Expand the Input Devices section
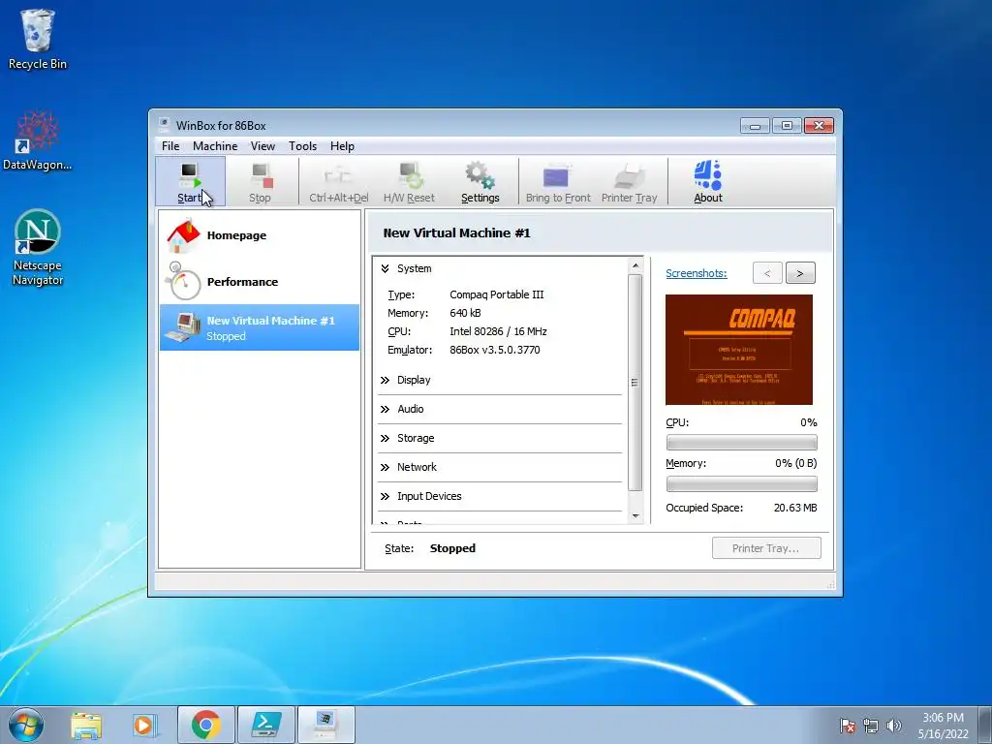The image size is (992, 744). point(385,497)
